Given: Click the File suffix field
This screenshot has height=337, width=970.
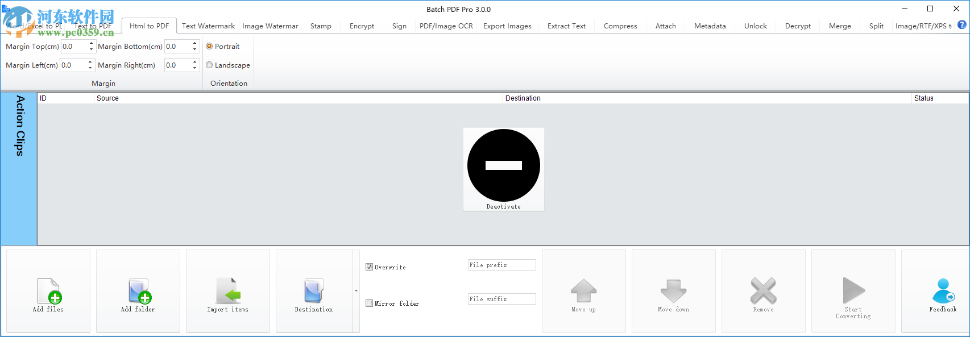Looking at the screenshot, I should tap(502, 299).
